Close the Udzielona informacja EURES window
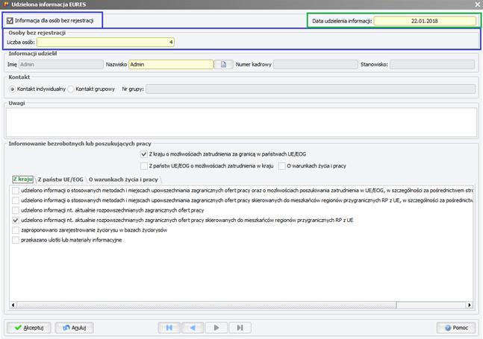The width and height of the screenshot is (483, 339). point(478,4)
